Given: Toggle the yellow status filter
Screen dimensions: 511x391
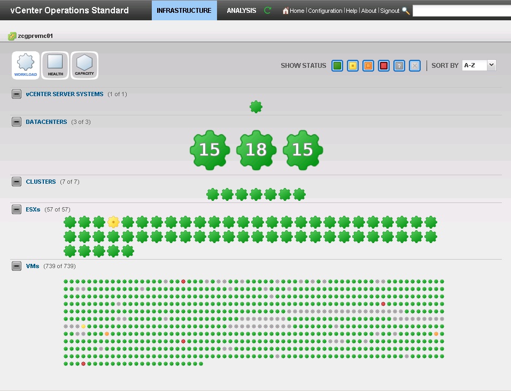Looking at the screenshot, I should point(352,66).
